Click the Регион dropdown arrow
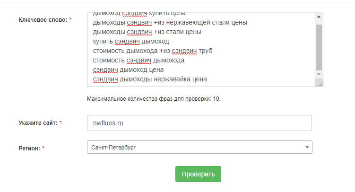Screen dimensions: 355x192 click(x=307, y=148)
